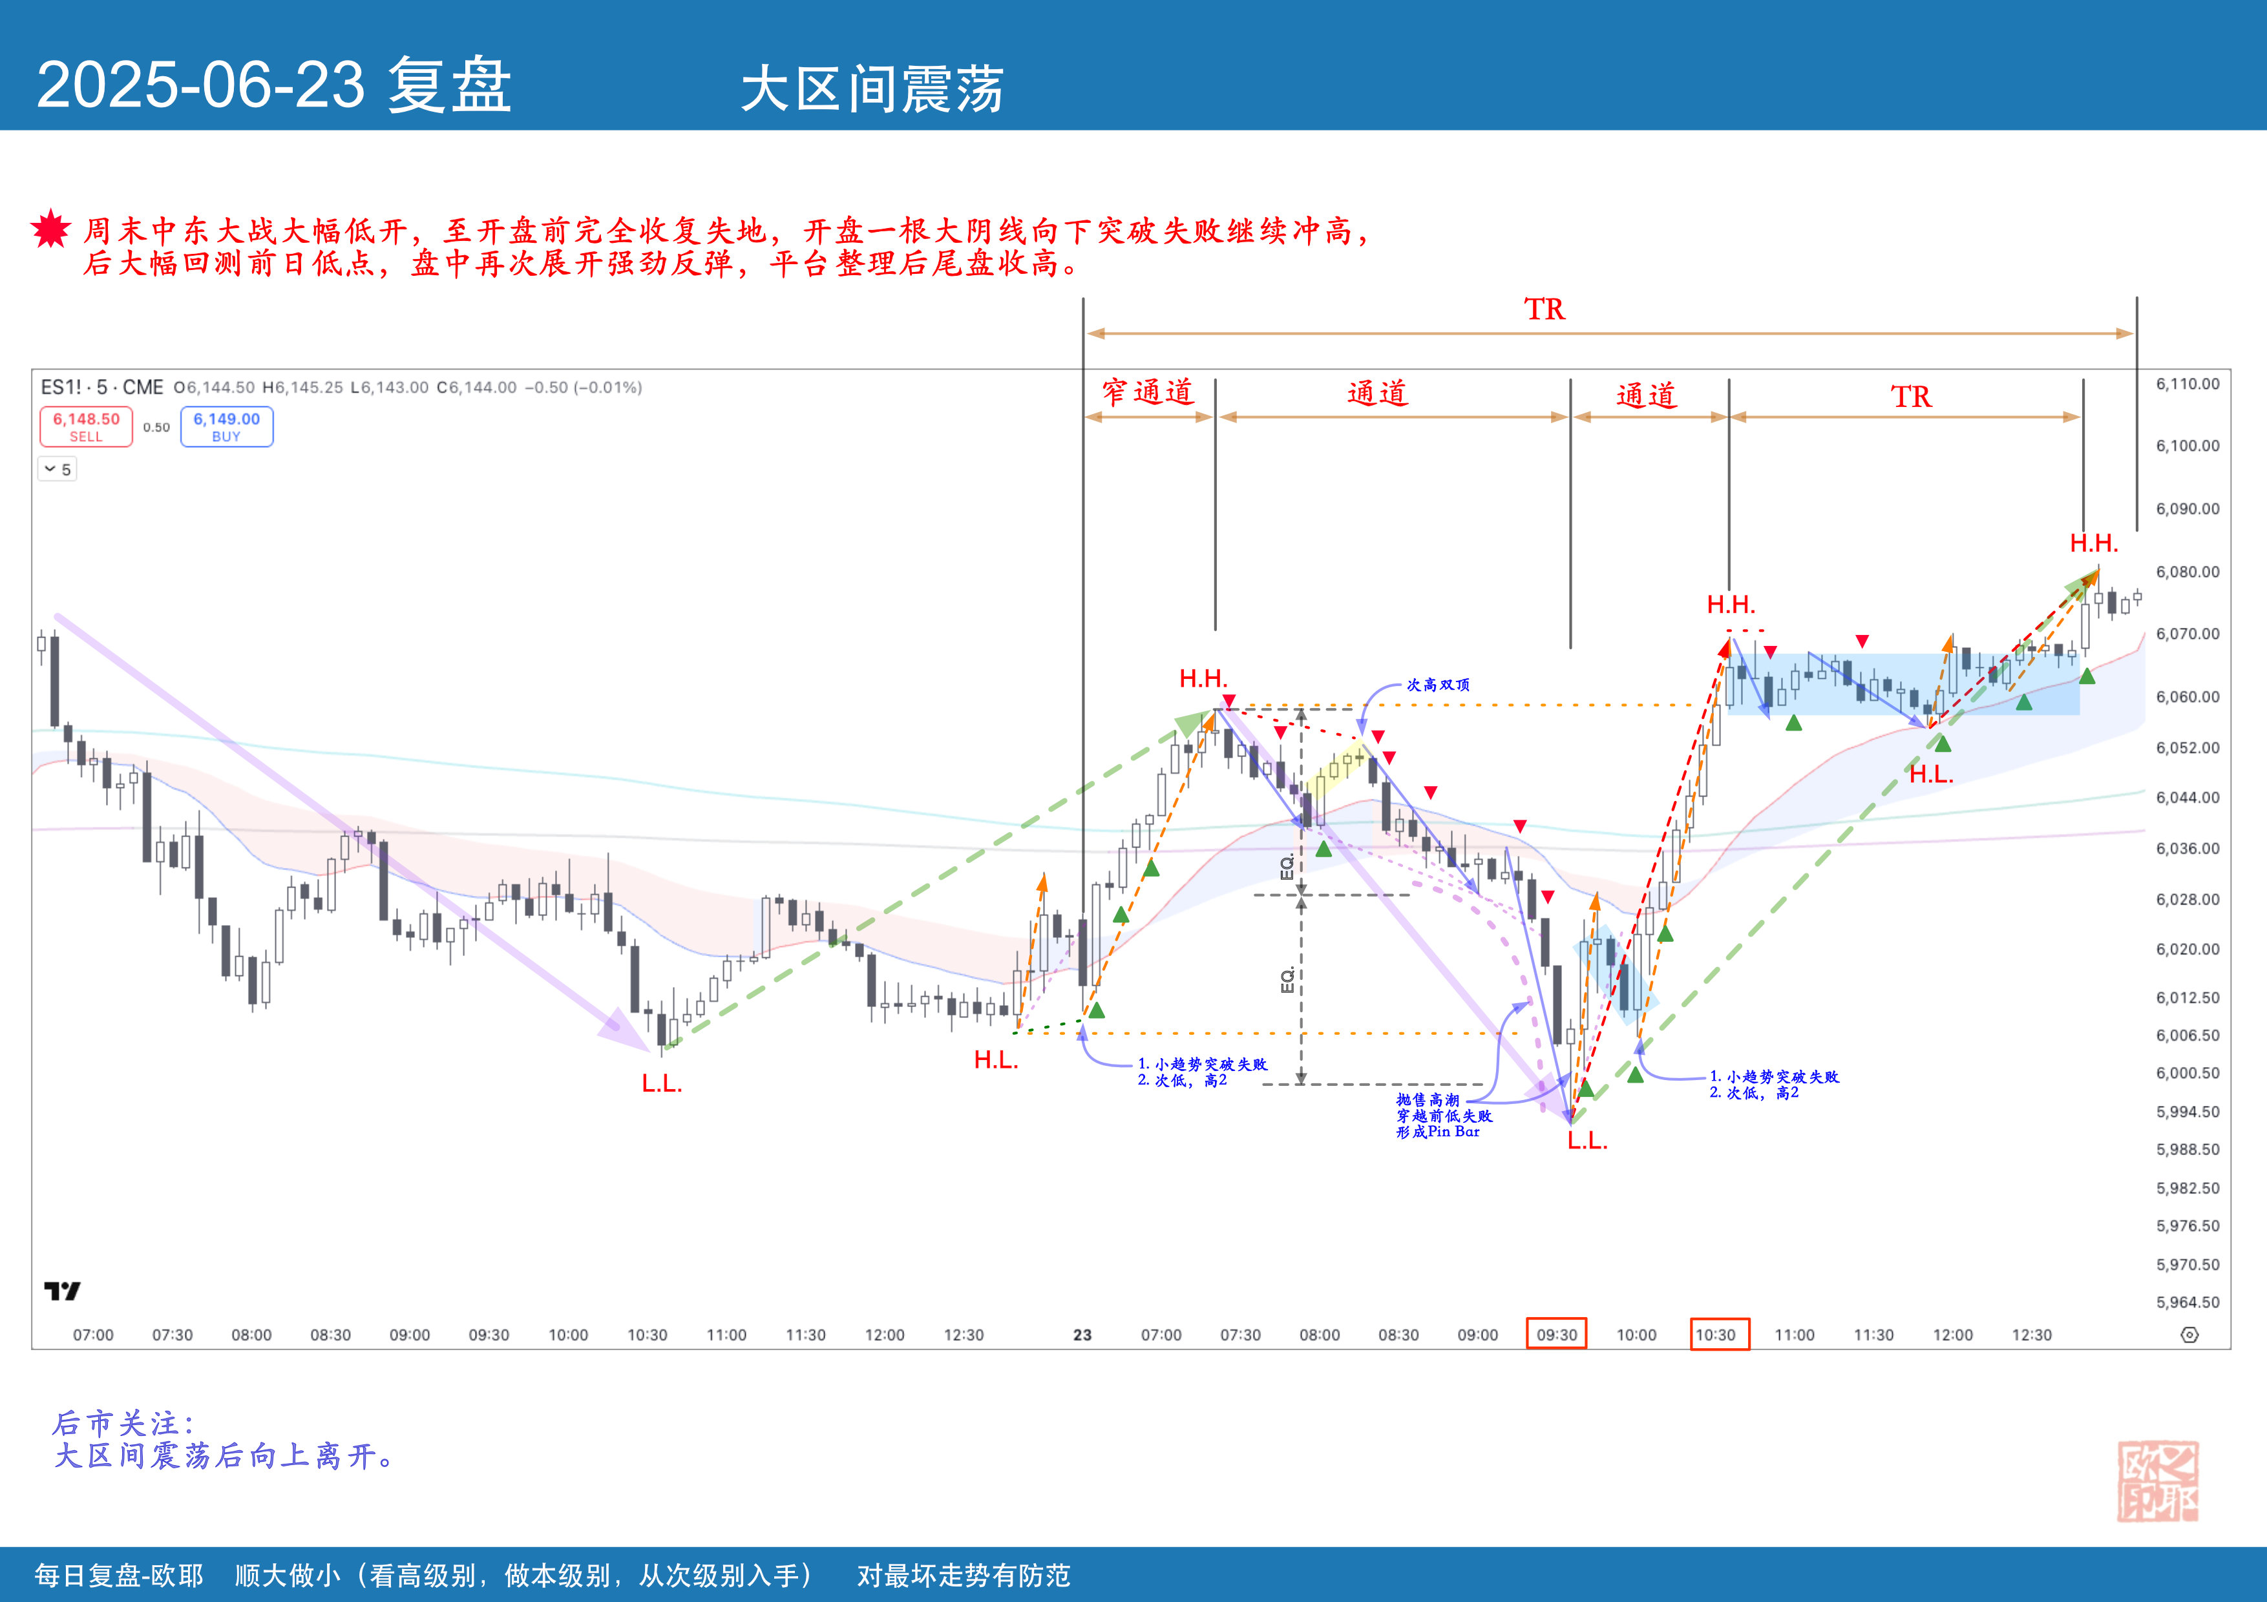Viewport: 2267px width, 1602px height.
Task: Click the TradingView logo icon
Action: tap(62, 1291)
